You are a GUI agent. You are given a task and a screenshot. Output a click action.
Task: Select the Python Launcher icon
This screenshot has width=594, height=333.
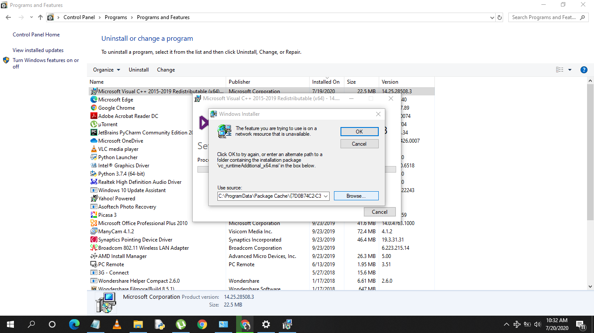93,157
